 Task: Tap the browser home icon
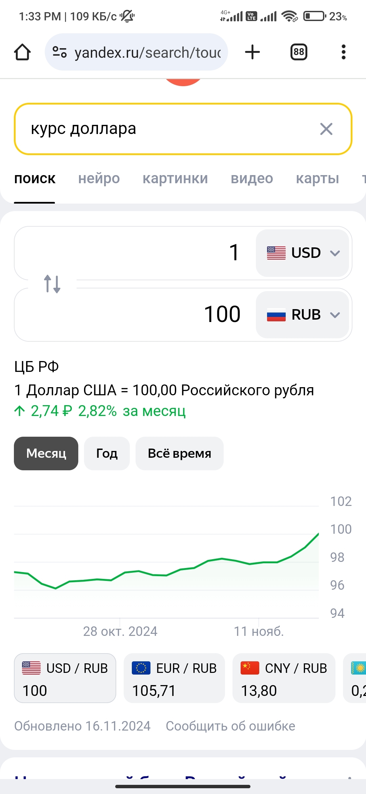click(x=22, y=52)
